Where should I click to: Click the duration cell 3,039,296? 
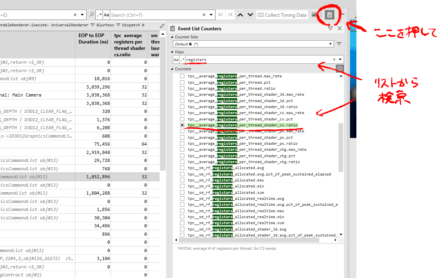93,87
